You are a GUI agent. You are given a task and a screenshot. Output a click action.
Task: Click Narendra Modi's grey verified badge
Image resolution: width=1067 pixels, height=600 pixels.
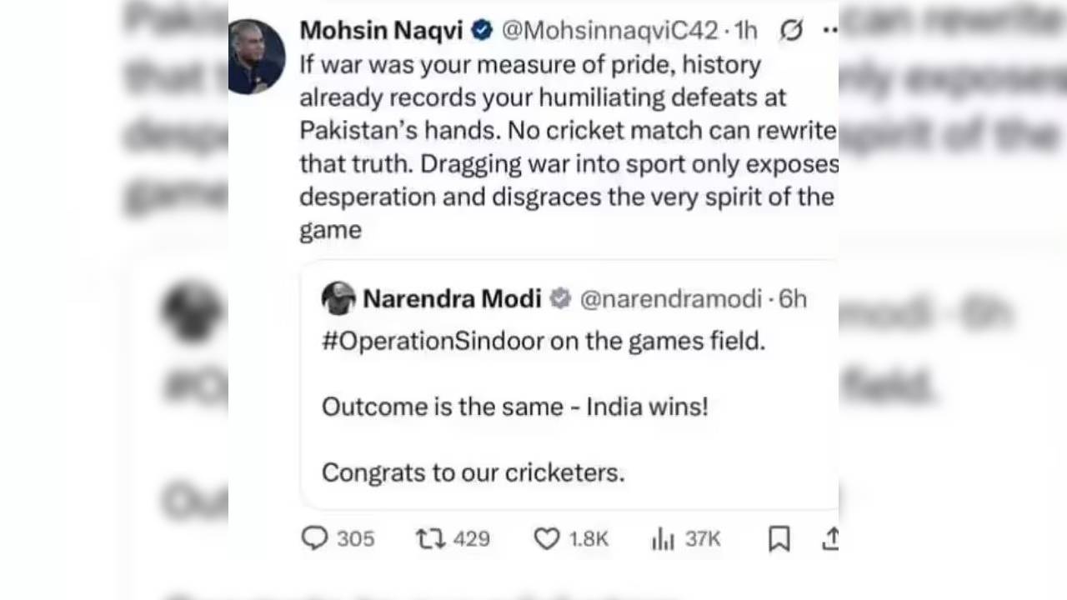(560, 298)
